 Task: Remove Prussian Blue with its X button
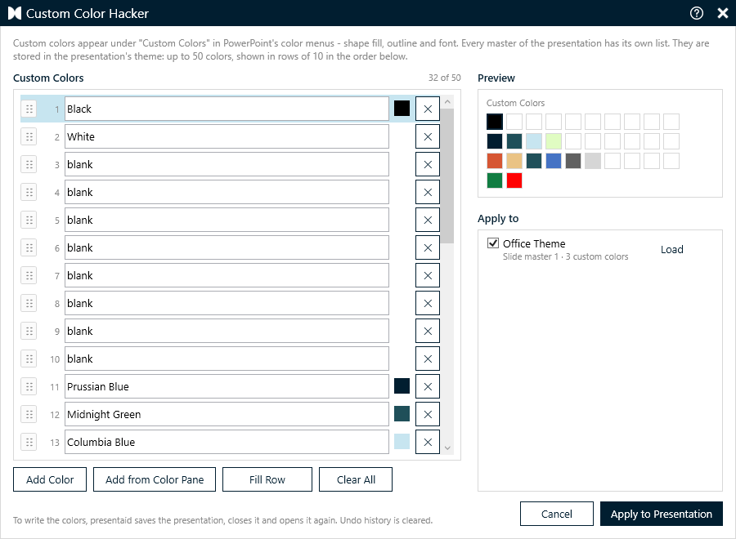pos(428,386)
